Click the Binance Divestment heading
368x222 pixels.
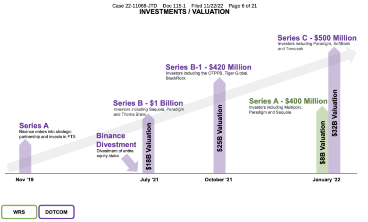116,140
